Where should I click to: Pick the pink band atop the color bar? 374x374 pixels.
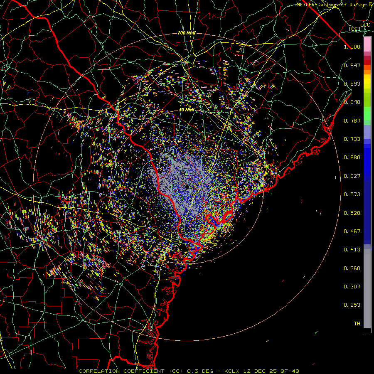click(367, 44)
